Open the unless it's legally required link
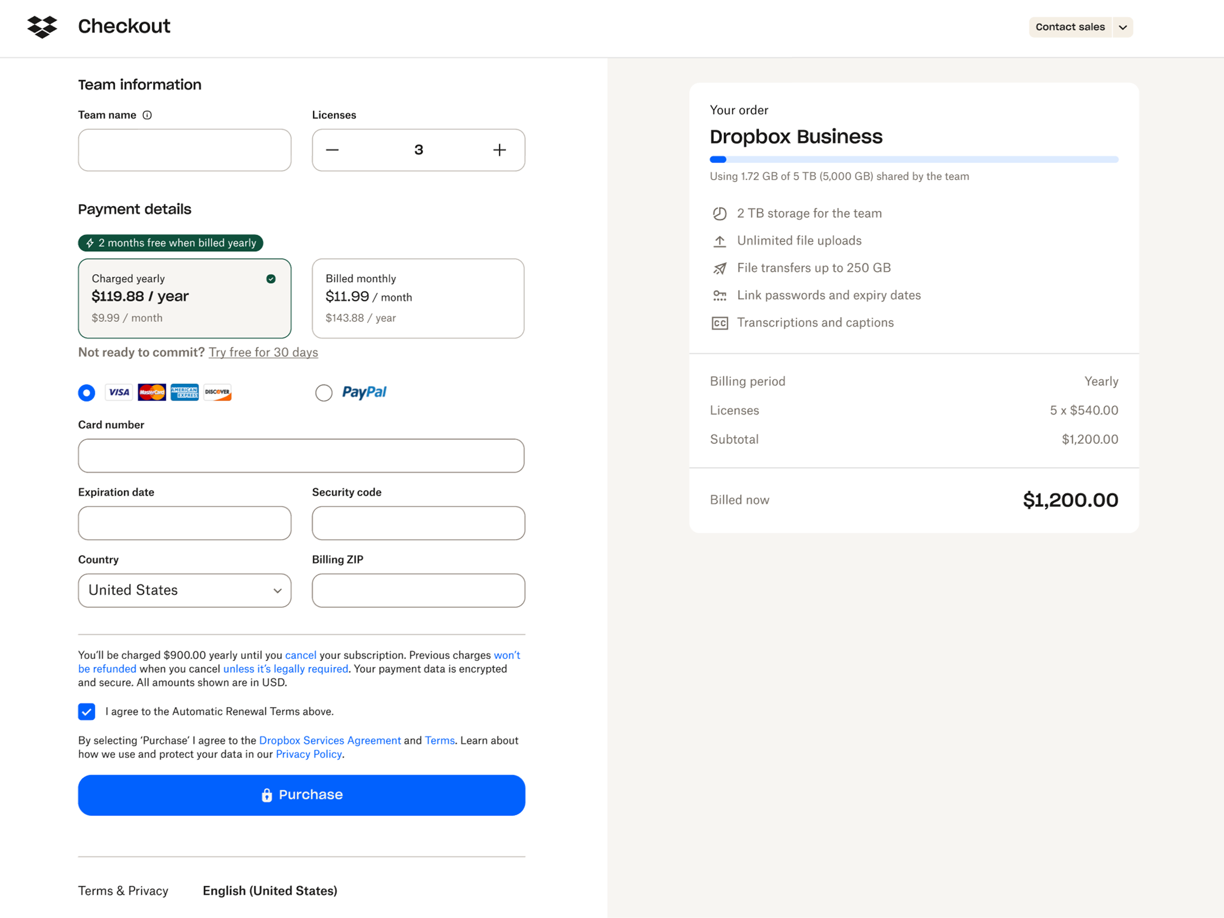Image resolution: width=1224 pixels, height=918 pixels. 285,669
